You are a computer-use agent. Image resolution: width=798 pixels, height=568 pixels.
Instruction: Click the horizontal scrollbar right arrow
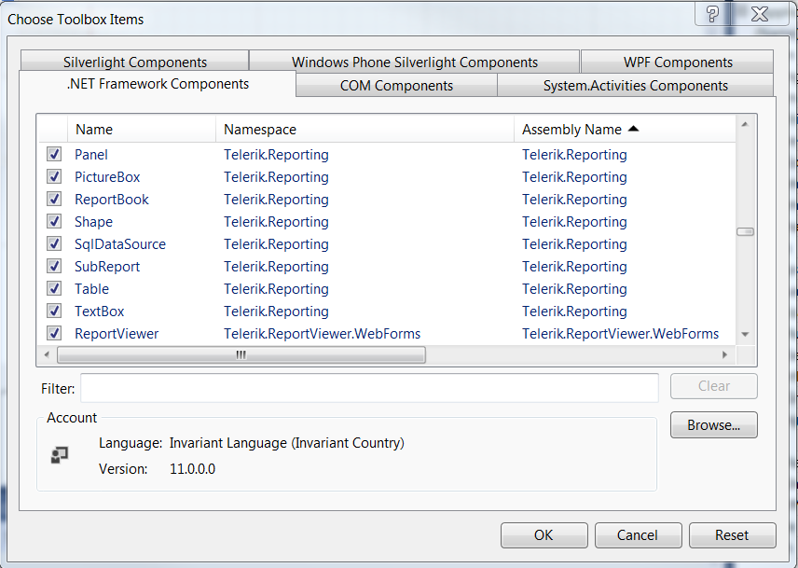[724, 355]
